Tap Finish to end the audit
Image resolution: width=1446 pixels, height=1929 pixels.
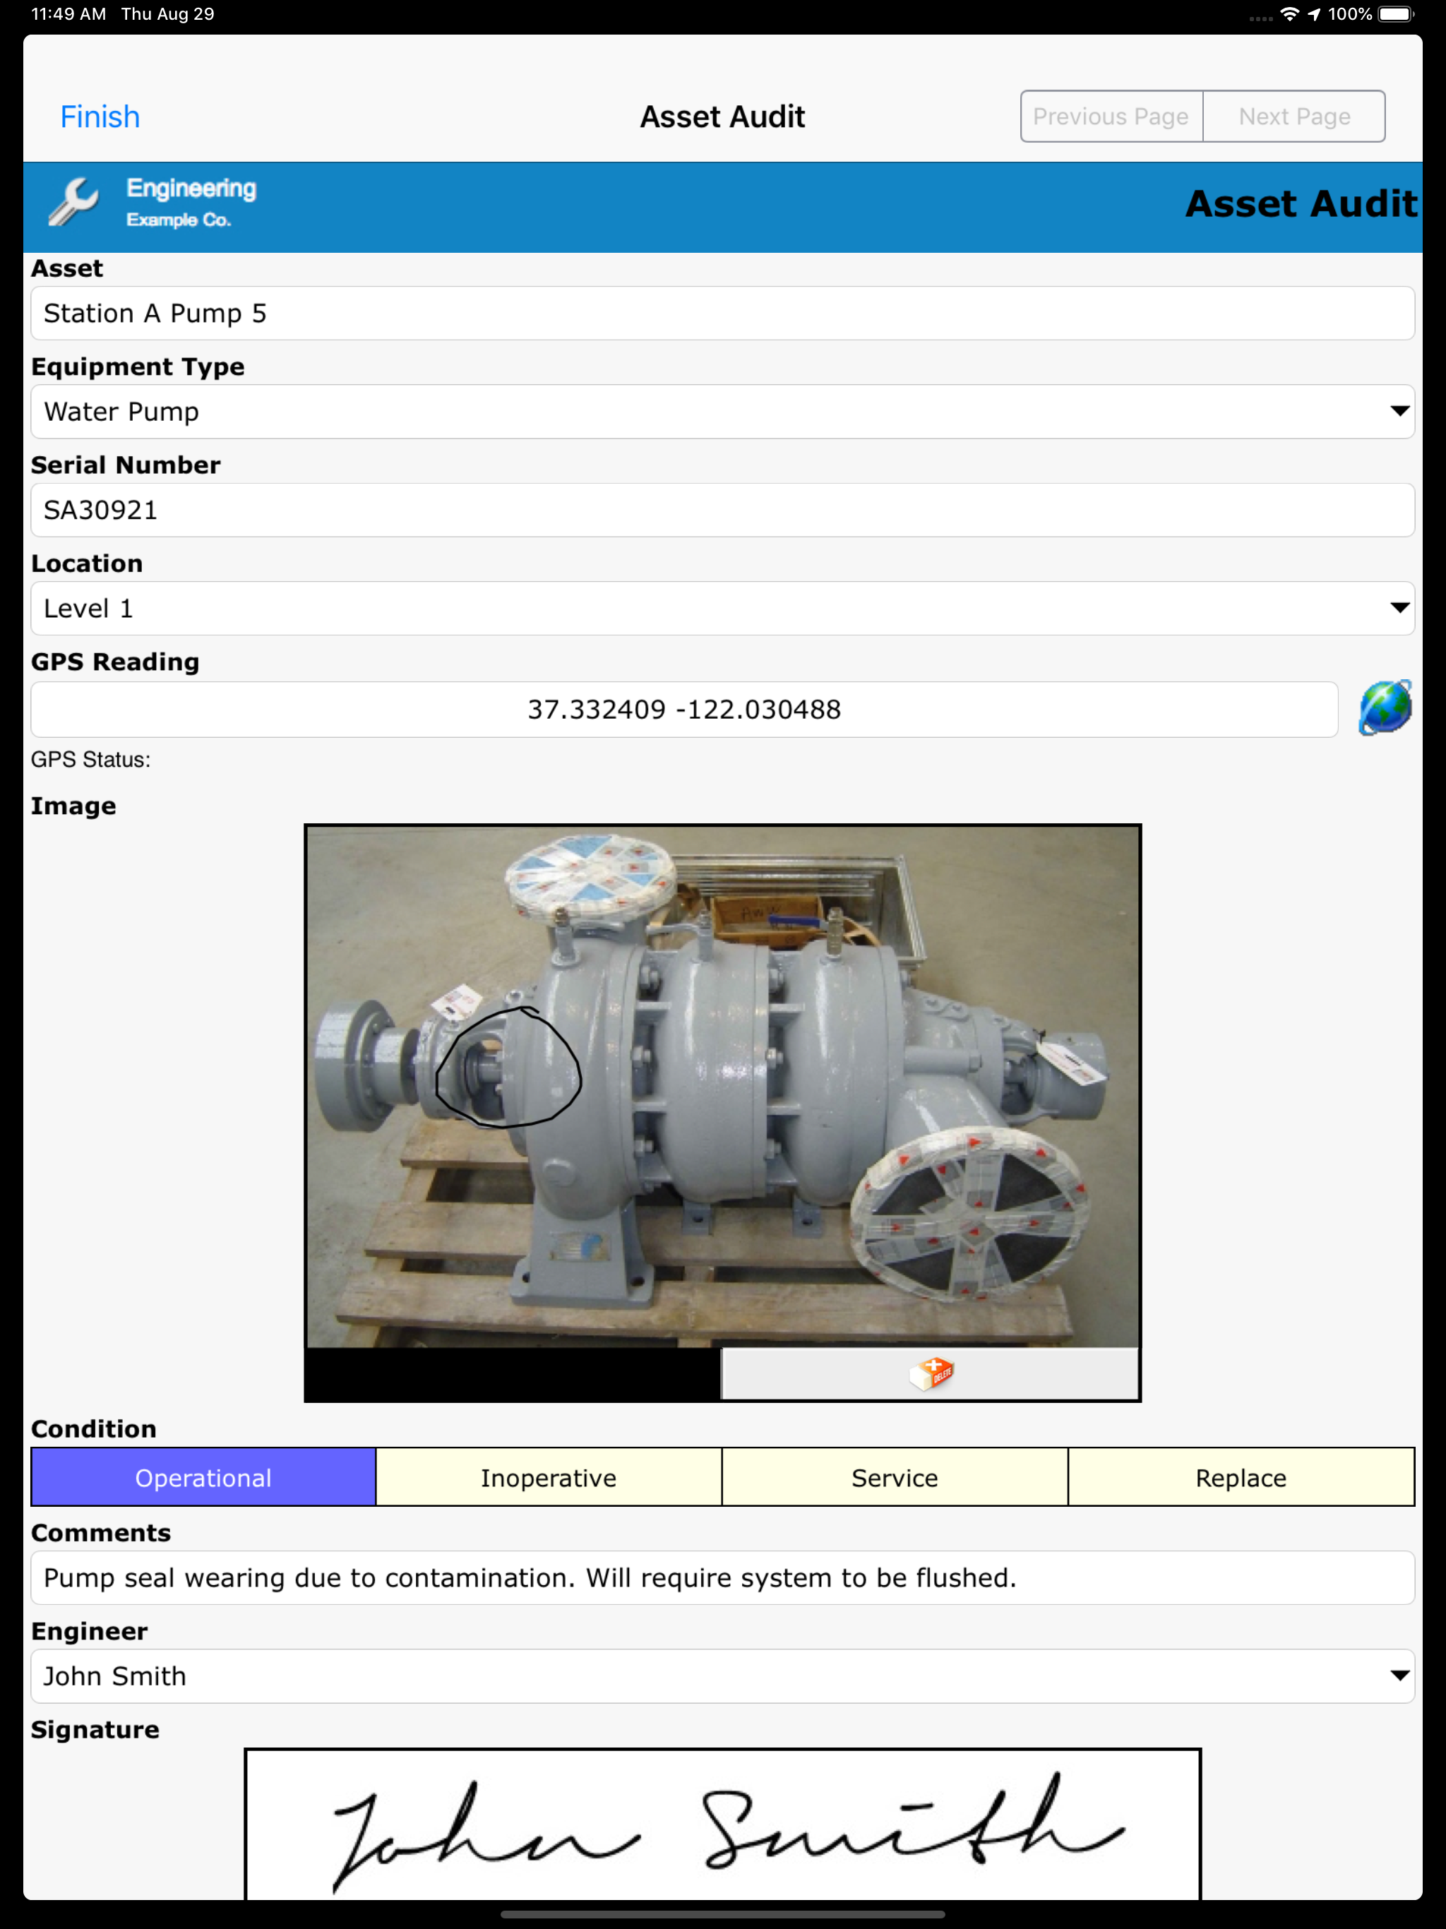pyautogui.click(x=100, y=117)
